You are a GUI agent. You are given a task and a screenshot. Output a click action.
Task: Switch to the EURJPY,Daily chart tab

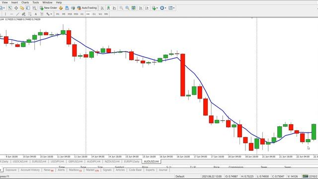coord(132,161)
